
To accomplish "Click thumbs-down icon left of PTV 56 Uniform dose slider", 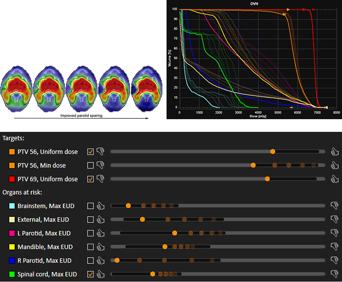I will click(100, 151).
